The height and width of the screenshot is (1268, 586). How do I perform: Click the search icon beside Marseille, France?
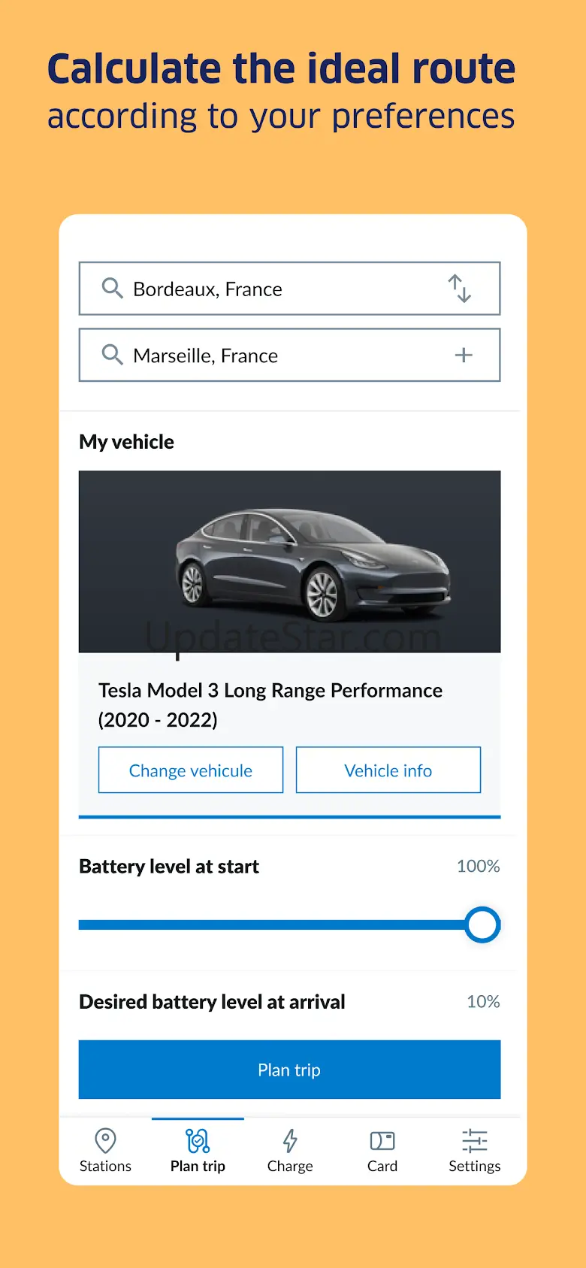tap(112, 354)
